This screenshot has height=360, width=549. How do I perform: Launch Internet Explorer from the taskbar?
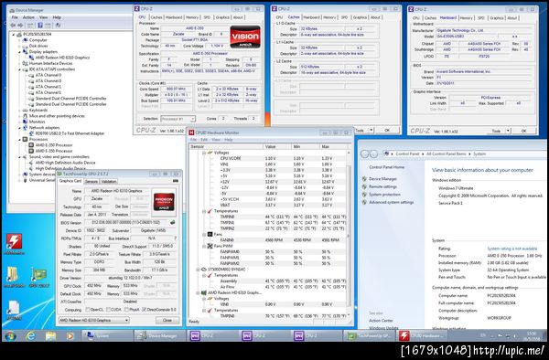click(x=31, y=336)
